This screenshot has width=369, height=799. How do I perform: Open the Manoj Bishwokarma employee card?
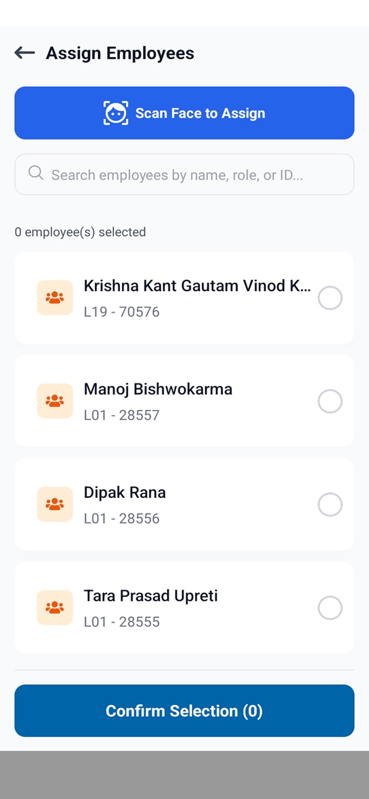[184, 401]
